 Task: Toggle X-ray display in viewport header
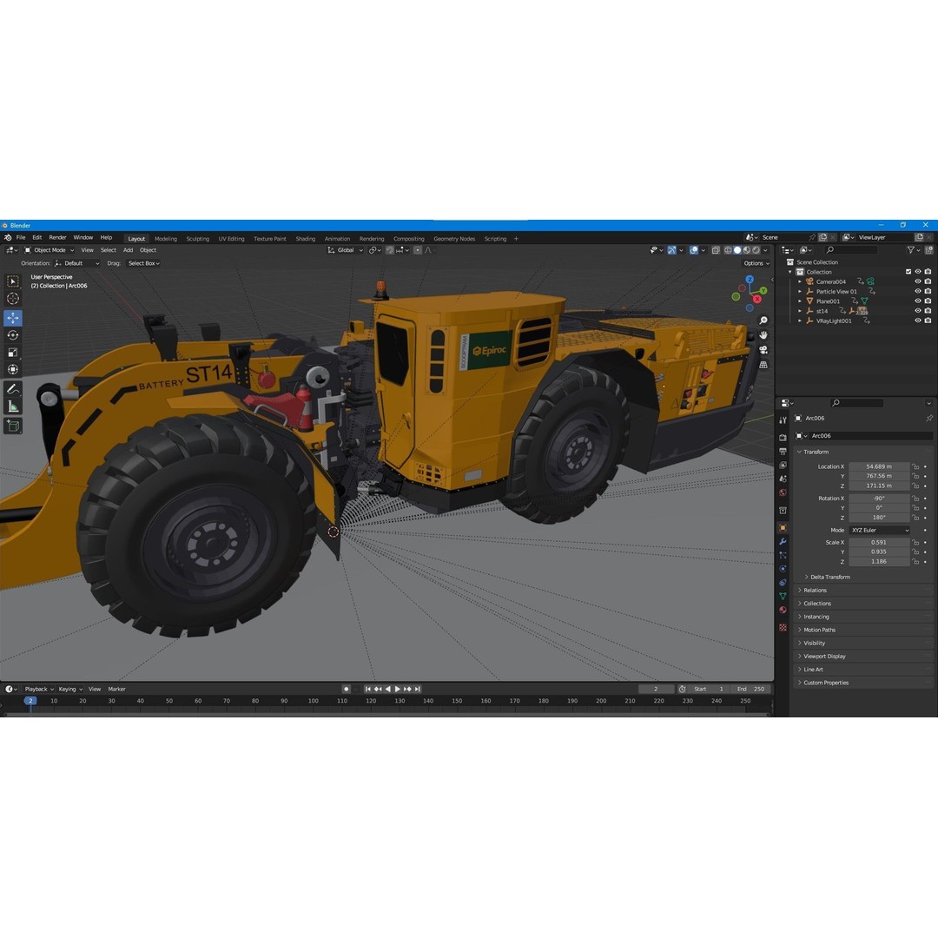click(x=716, y=250)
